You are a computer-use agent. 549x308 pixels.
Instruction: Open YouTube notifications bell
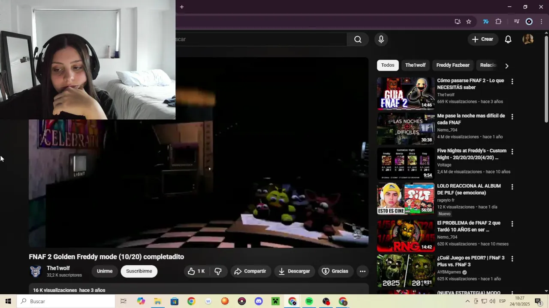pos(508,39)
